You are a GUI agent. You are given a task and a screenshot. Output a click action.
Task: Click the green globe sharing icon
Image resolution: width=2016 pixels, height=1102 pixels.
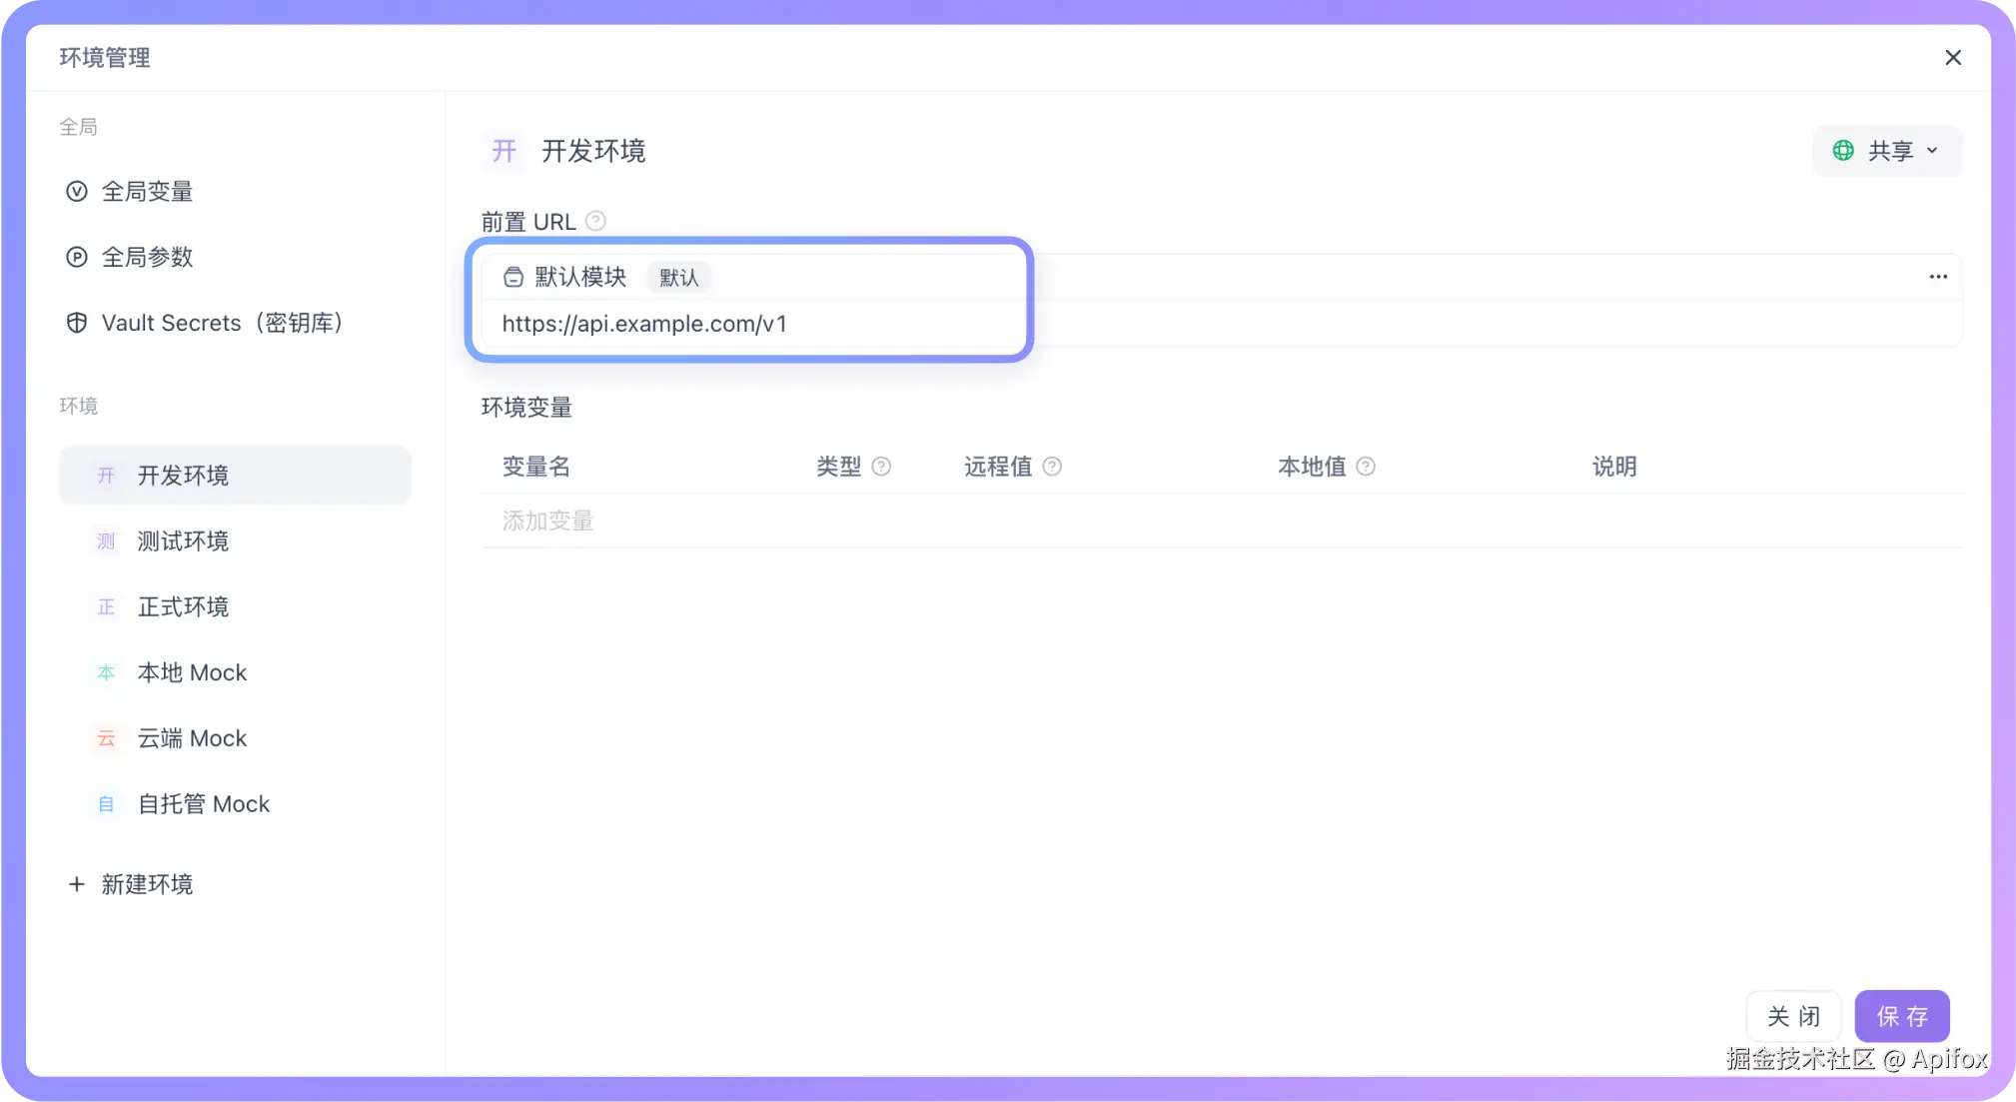point(1843,151)
